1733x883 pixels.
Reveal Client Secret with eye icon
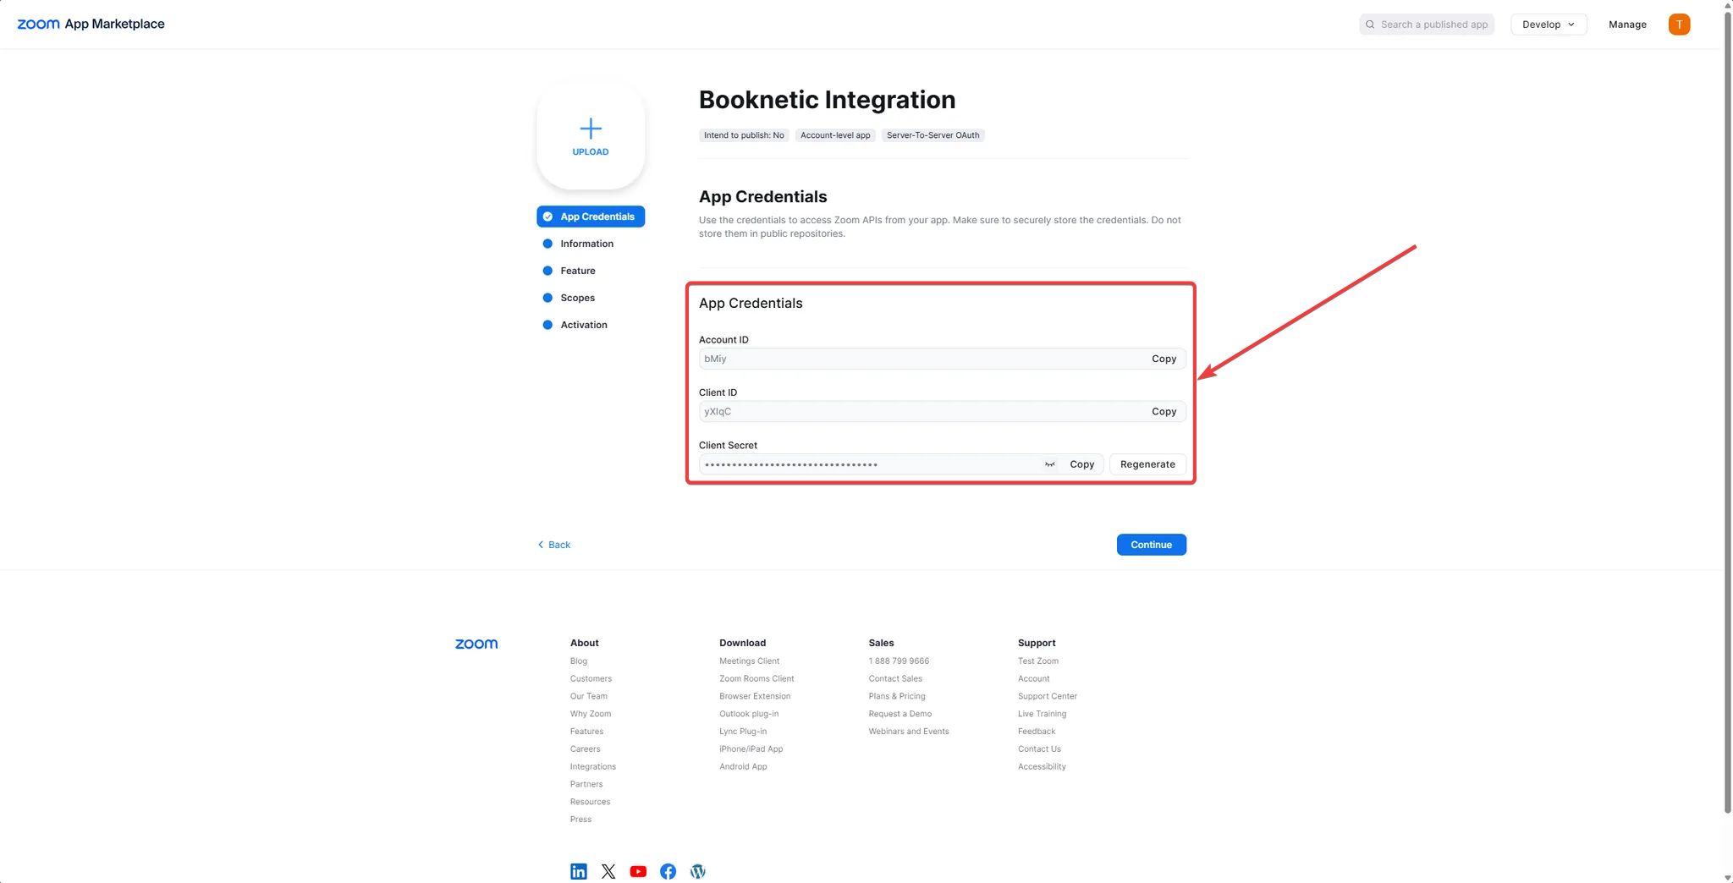pyautogui.click(x=1049, y=464)
